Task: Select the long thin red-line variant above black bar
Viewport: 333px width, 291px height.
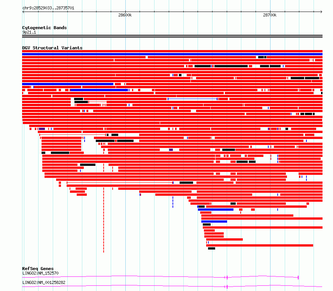Action: tap(73, 135)
